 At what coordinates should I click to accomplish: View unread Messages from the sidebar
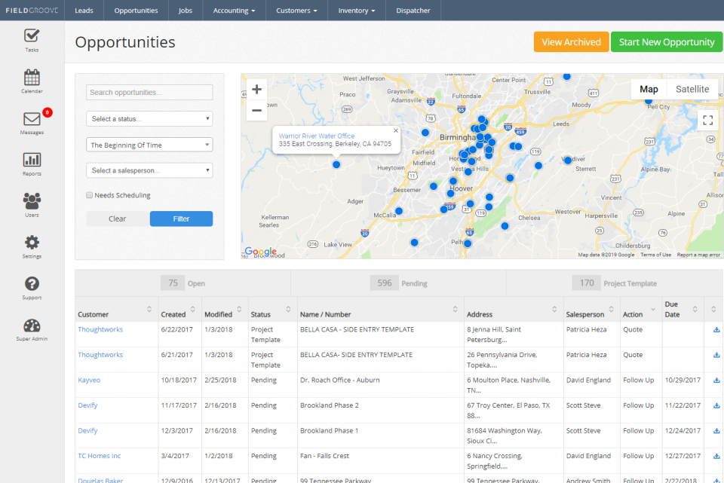(x=31, y=121)
